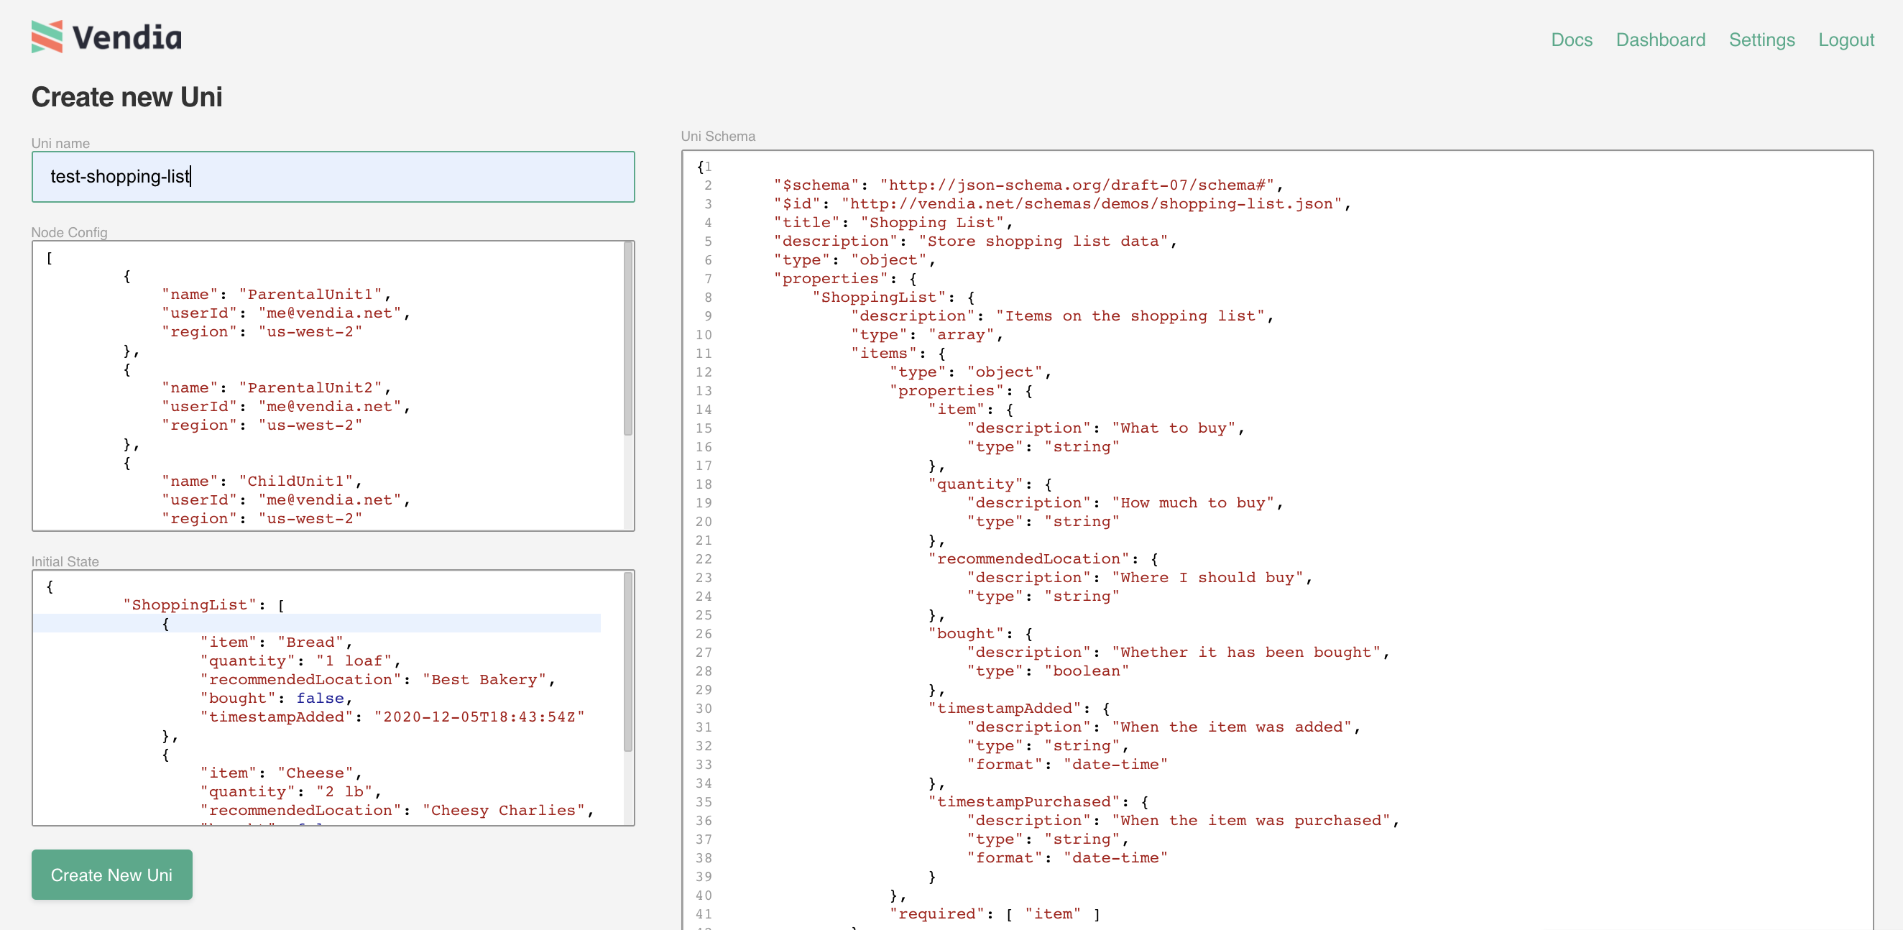Focus the Uni name input field
The height and width of the screenshot is (930, 1903).
(x=333, y=177)
